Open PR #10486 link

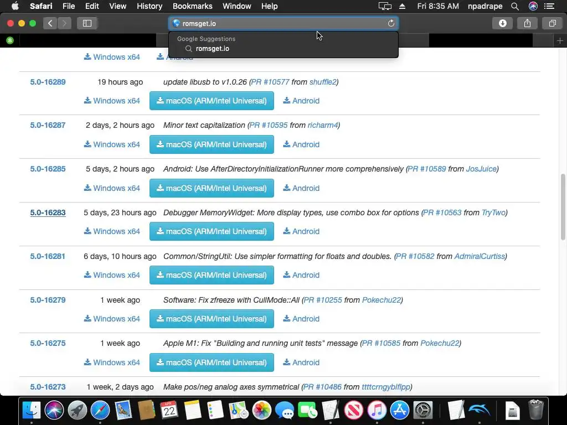[x=322, y=387]
